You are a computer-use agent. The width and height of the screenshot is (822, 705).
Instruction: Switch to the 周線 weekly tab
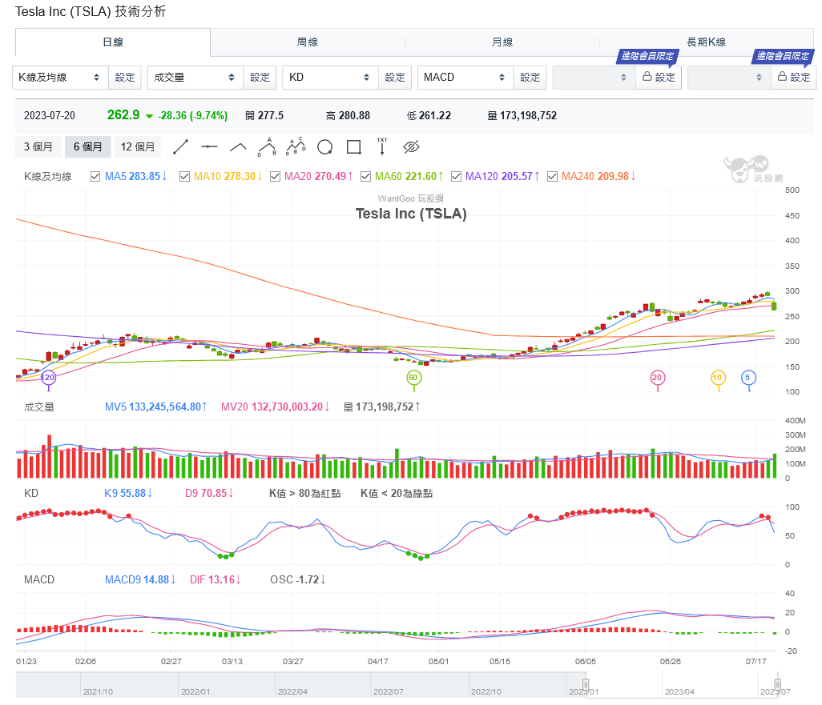pos(307,42)
